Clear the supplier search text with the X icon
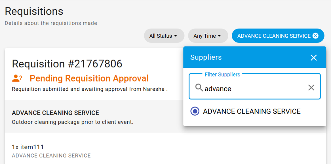This screenshot has width=331, height=164. coord(311,88)
